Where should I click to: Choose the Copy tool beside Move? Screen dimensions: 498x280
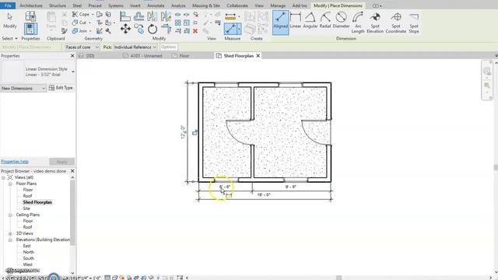click(139, 29)
